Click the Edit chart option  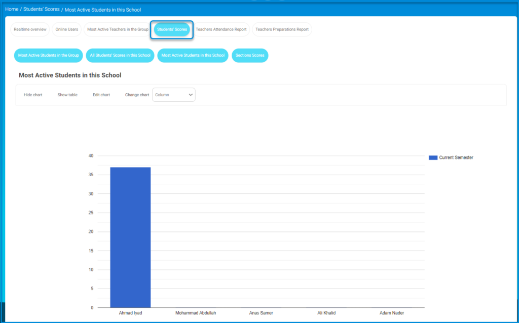click(x=101, y=95)
